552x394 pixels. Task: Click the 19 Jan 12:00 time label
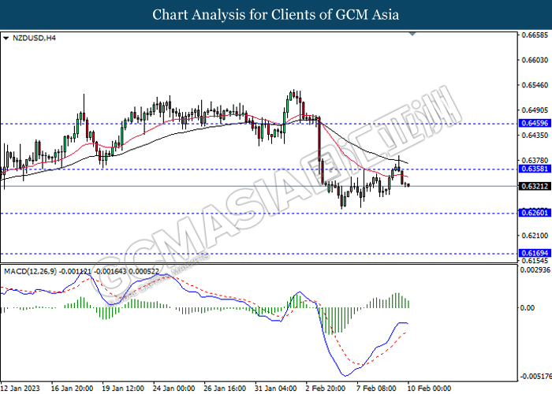point(123,388)
